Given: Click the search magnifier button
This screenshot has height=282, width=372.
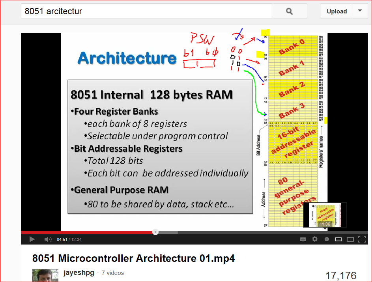Looking at the screenshot, I should tap(289, 11).
